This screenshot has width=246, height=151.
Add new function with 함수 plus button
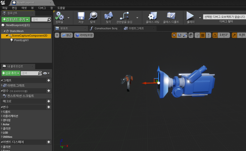pyautogui.click(x=49, y=91)
